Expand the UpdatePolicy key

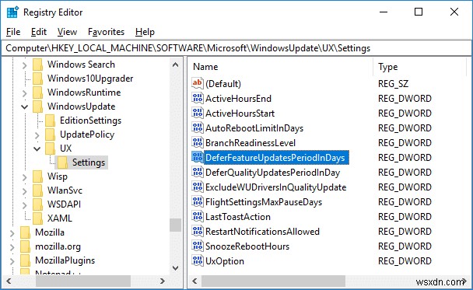click(x=37, y=135)
